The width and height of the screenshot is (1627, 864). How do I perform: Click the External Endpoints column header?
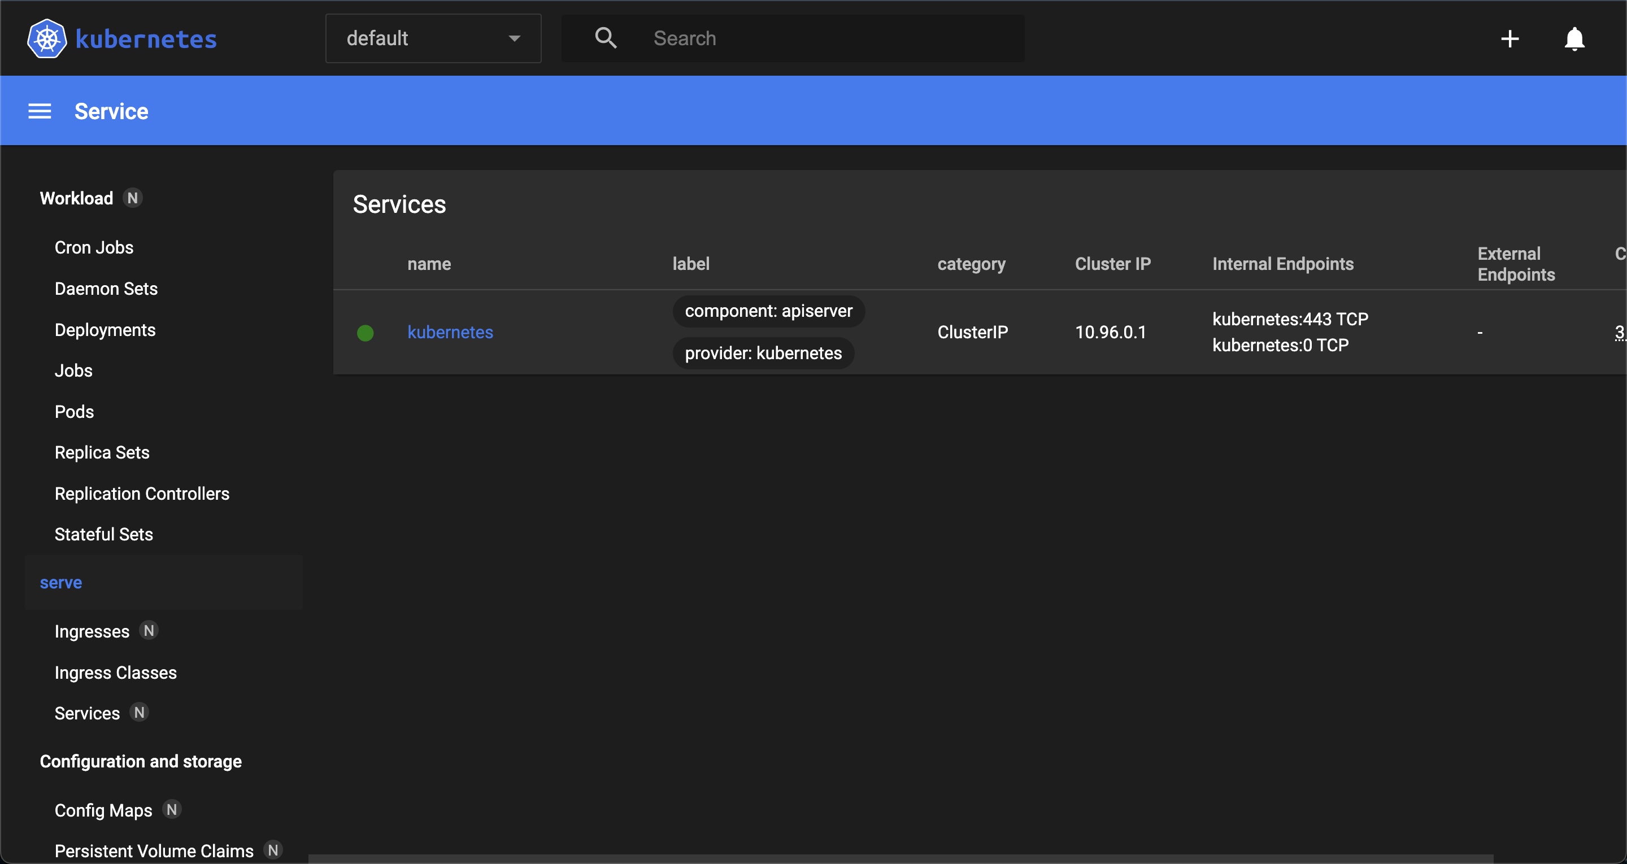pyautogui.click(x=1516, y=264)
